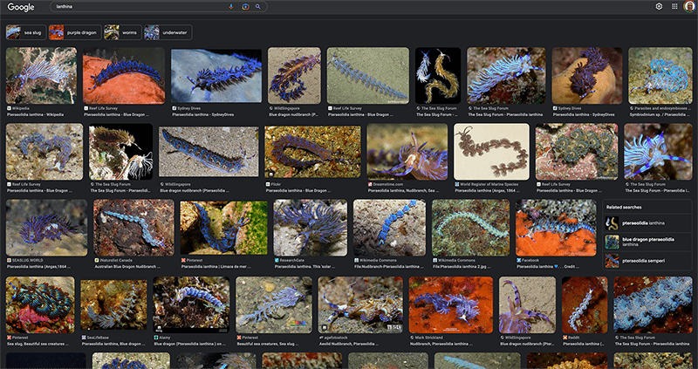Select the 'underwater' filter chip
Image resolution: width=698 pixels, height=369 pixels.
168,32
